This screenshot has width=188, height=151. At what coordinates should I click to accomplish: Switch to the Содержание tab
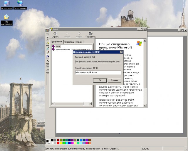[56, 42]
